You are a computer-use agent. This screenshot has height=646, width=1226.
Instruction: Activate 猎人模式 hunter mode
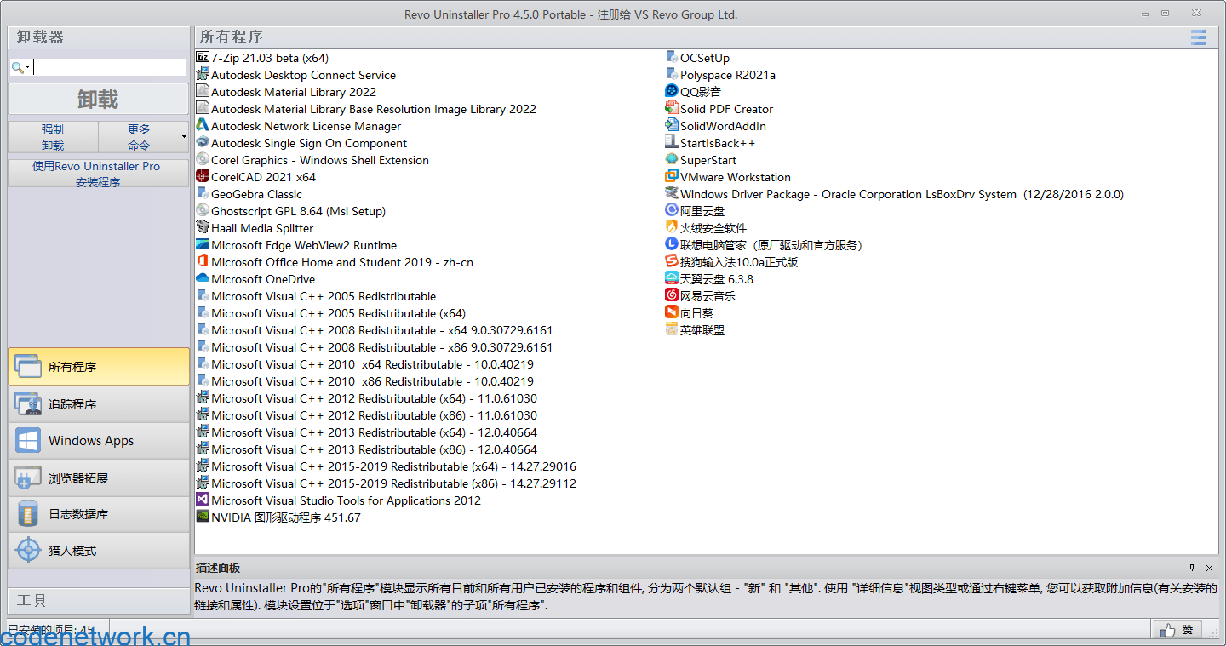(x=98, y=551)
